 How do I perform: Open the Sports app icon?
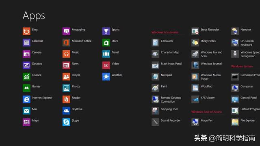click(106, 31)
